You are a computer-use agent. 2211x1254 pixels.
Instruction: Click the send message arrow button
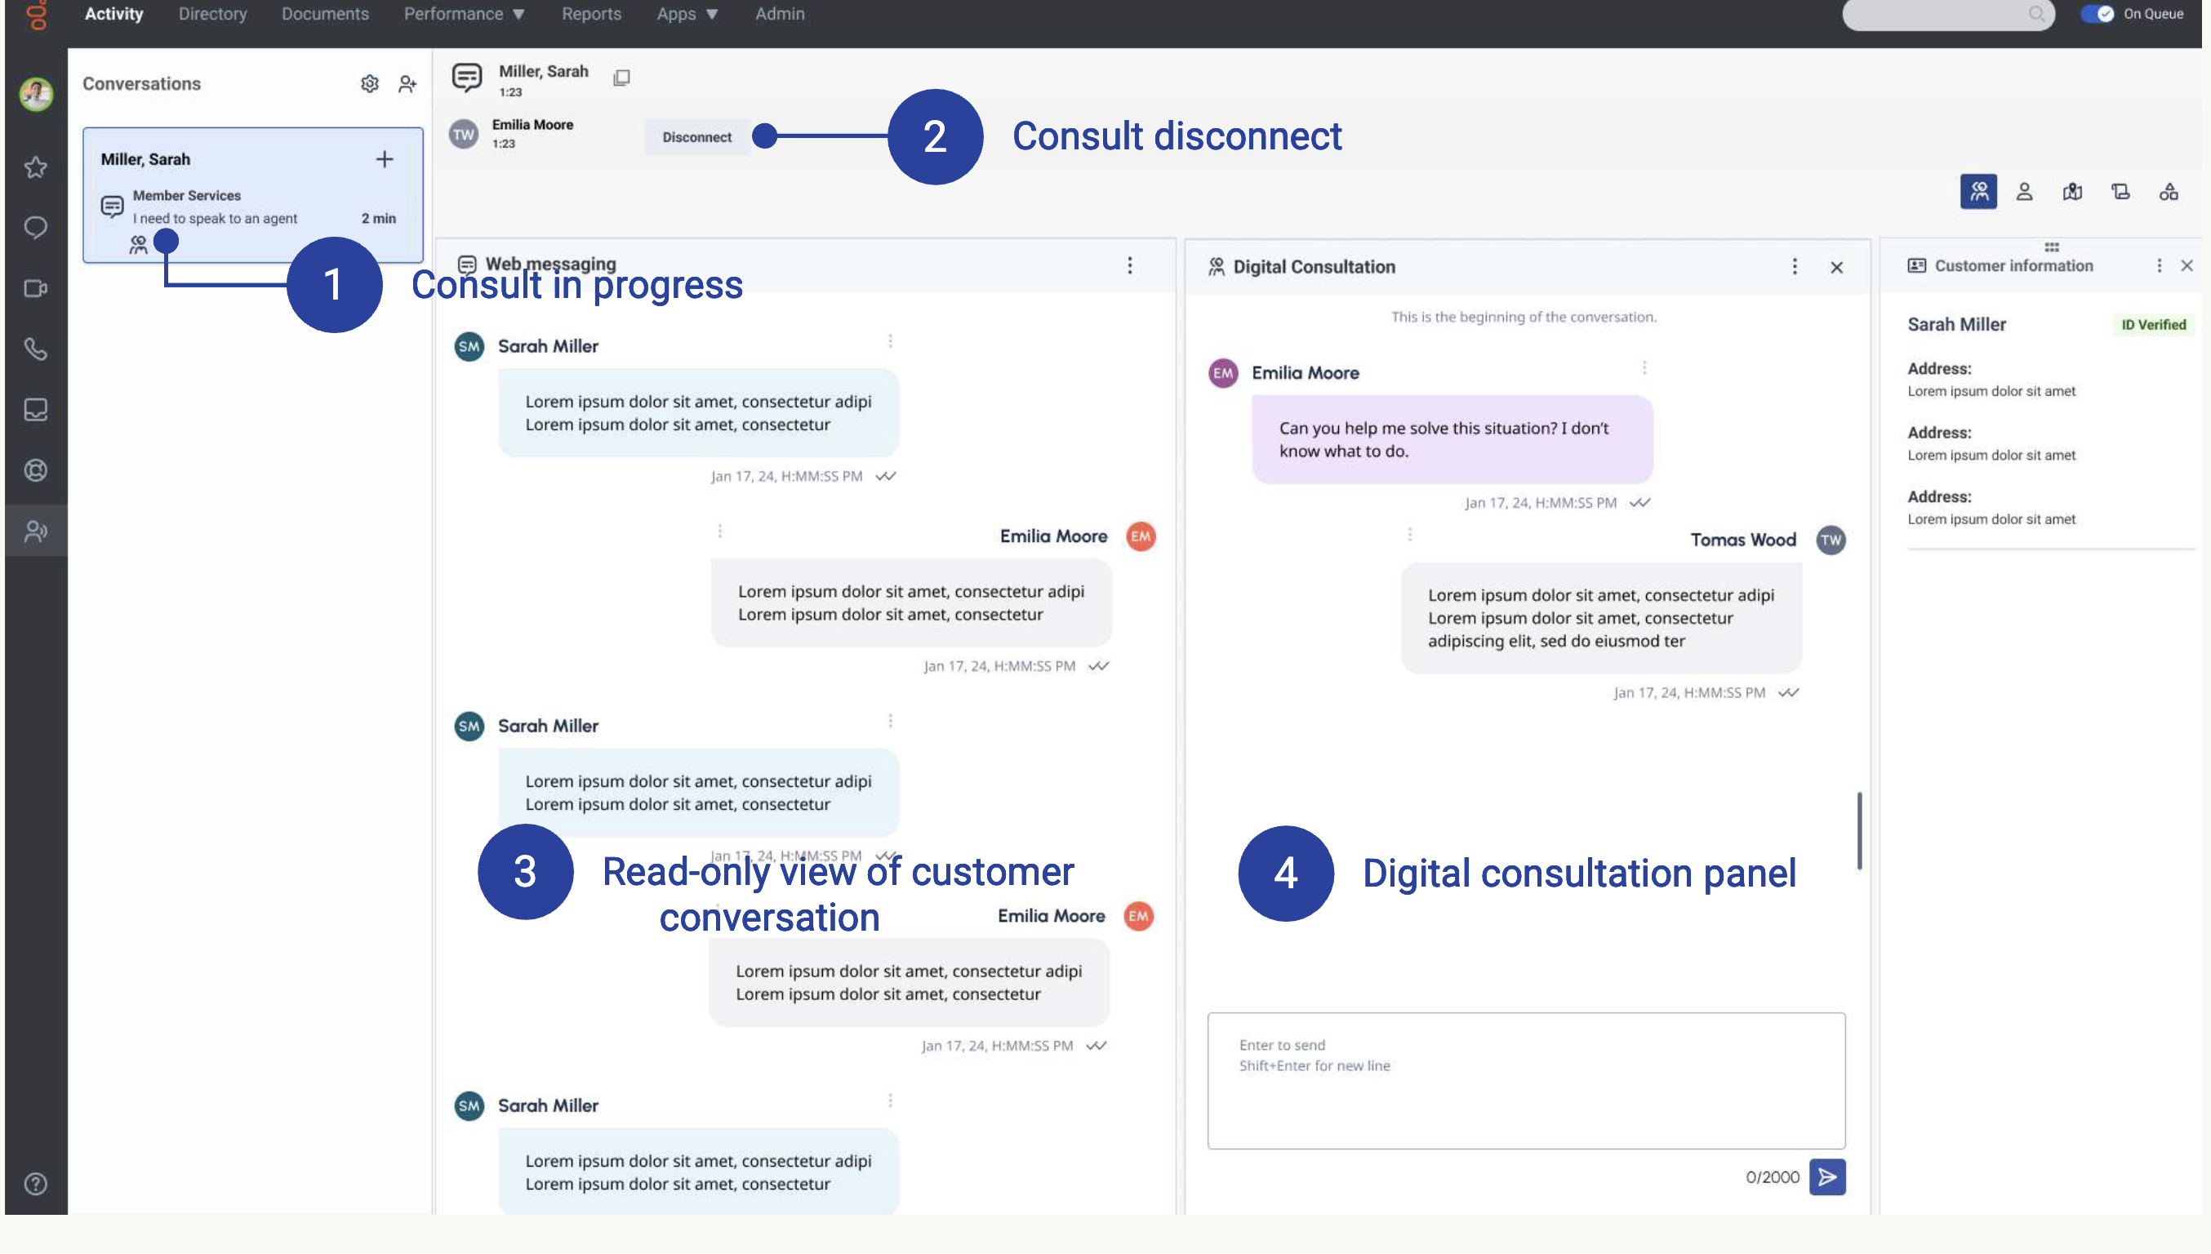point(1827,1176)
